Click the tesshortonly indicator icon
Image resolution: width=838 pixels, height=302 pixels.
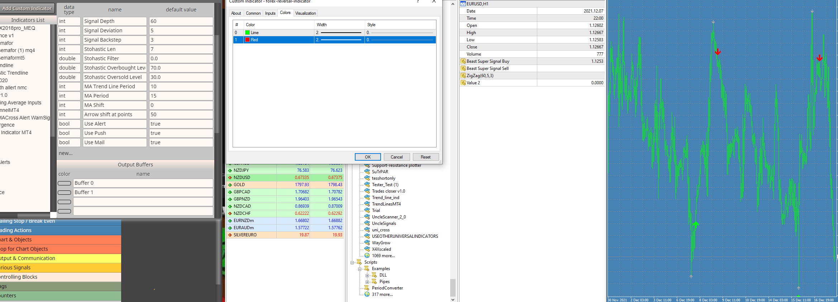coord(367,178)
